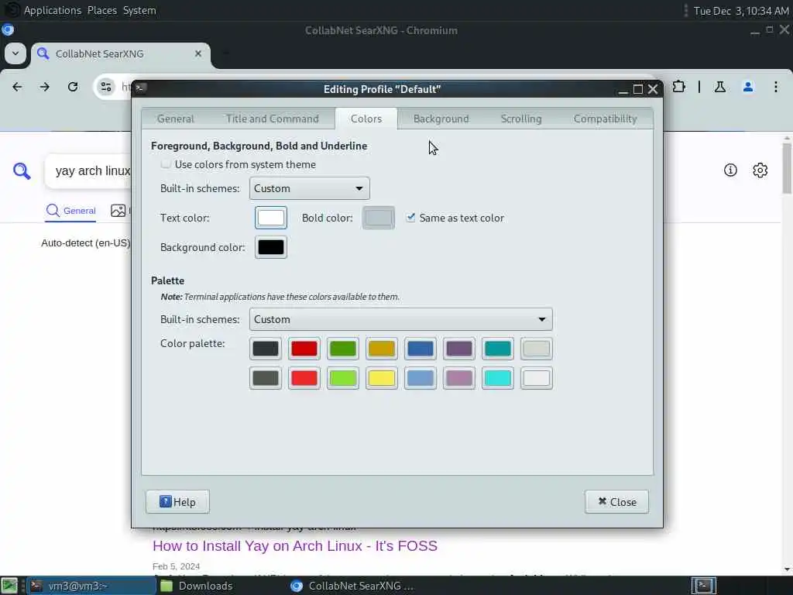The image size is (793, 595).
Task: Edit dark teal palette color
Action: click(498, 349)
